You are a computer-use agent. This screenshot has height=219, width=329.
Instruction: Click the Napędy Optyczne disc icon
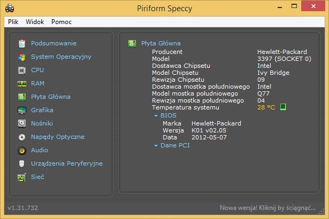(x=22, y=137)
